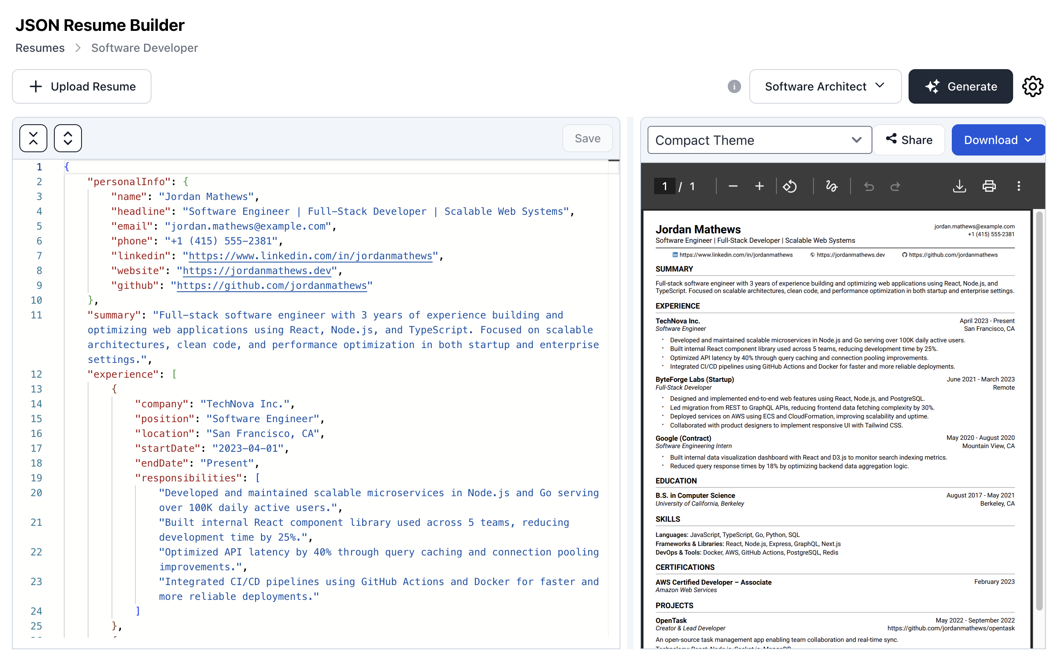
Task: Upload a new resume file
Action: pos(82,86)
